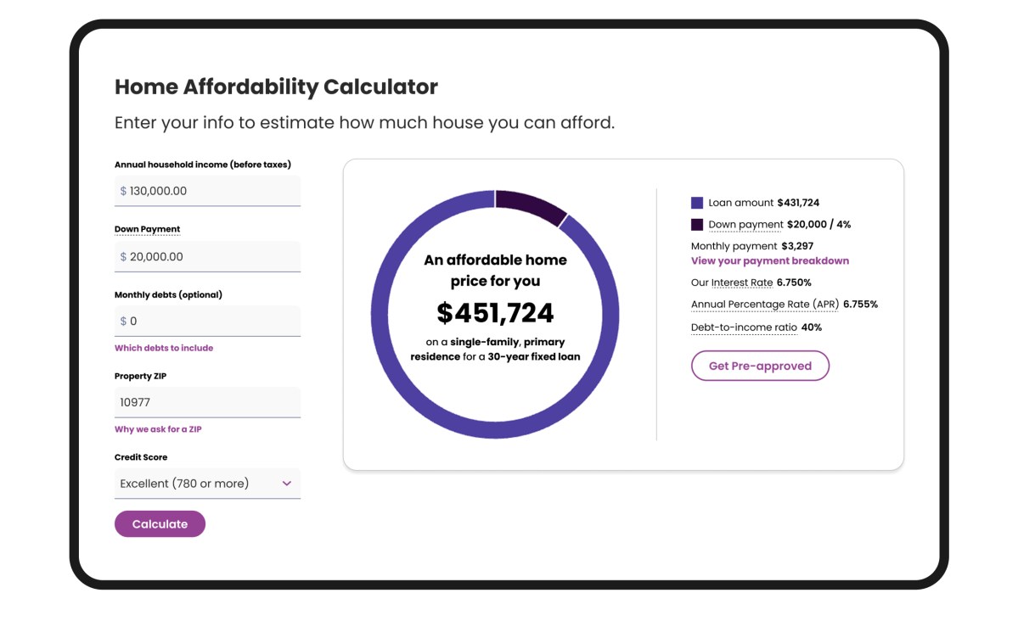This screenshot has height=621, width=1018.
Task: Click the Credit Score chevron arrow
Action: tap(288, 483)
